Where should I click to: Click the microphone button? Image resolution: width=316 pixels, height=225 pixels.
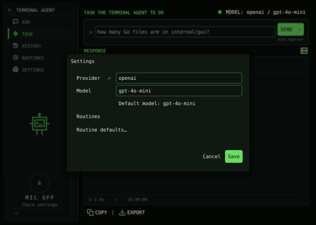(x=39, y=183)
